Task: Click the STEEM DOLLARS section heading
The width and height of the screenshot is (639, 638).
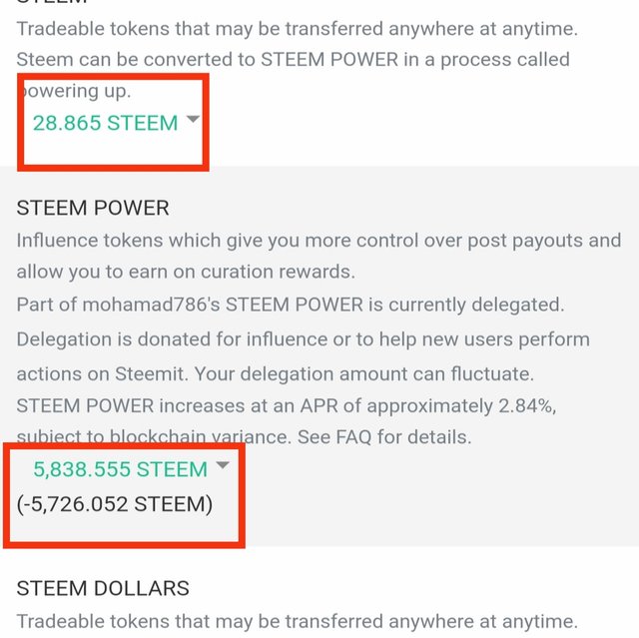Action: pyautogui.click(x=103, y=588)
